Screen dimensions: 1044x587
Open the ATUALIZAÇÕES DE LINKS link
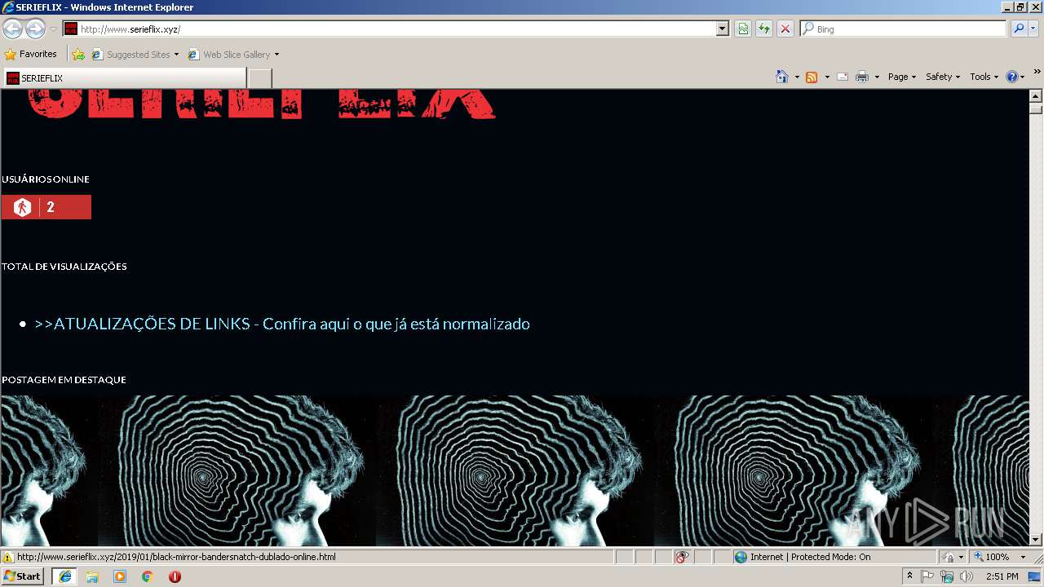click(x=282, y=324)
